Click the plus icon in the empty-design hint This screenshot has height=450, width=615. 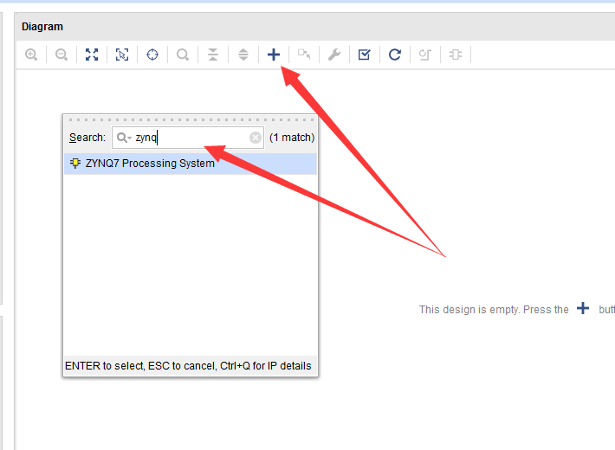pyautogui.click(x=583, y=308)
